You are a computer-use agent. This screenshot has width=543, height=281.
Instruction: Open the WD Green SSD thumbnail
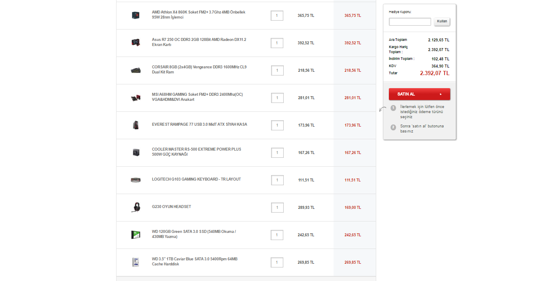tap(136, 235)
